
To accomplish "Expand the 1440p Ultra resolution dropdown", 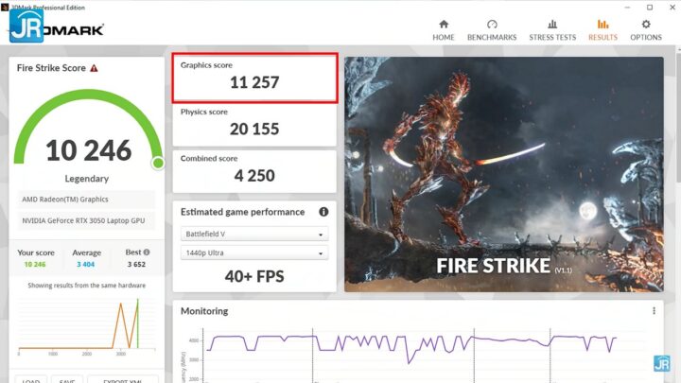I will point(253,253).
